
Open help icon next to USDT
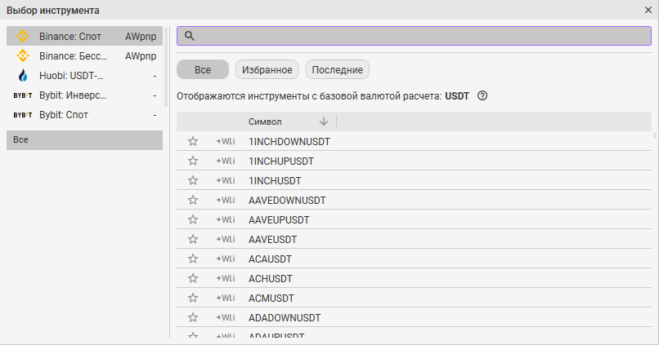click(x=482, y=96)
